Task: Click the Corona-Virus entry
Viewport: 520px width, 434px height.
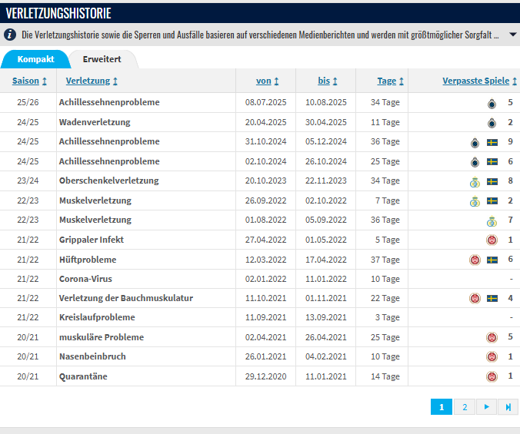Action: (x=85, y=279)
